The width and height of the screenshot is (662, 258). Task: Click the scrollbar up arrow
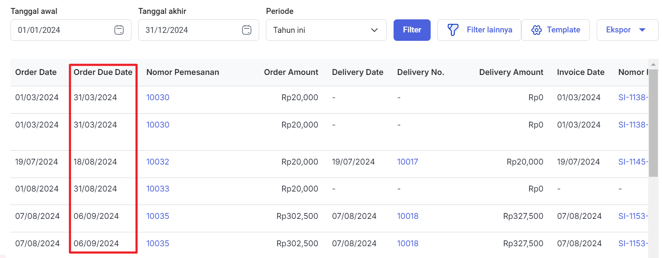coord(653,64)
